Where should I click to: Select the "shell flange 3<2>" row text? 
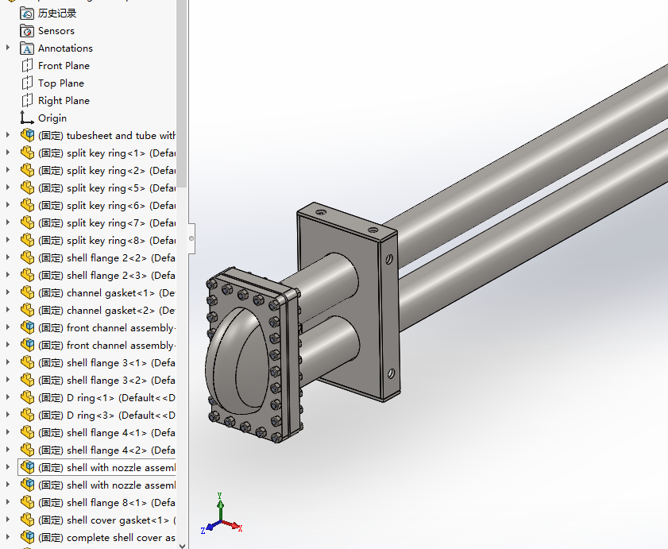(x=106, y=381)
